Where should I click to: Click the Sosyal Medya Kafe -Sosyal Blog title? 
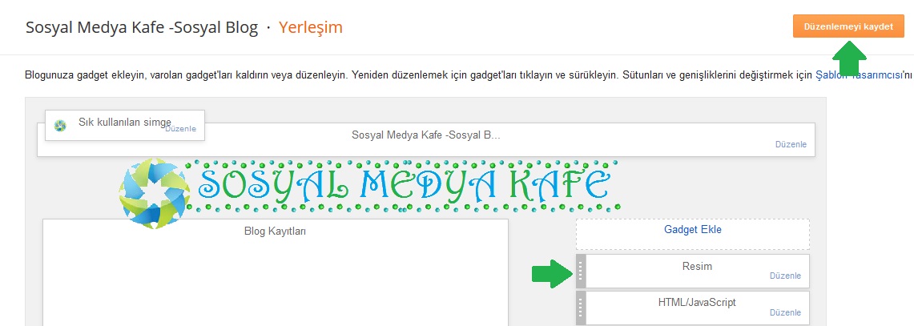(x=142, y=27)
